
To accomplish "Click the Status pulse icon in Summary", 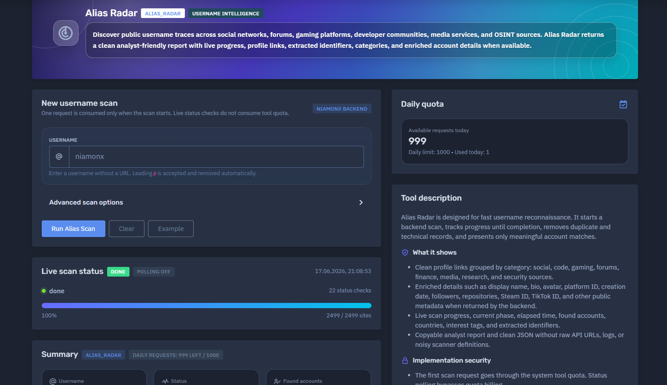I will [165, 381].
